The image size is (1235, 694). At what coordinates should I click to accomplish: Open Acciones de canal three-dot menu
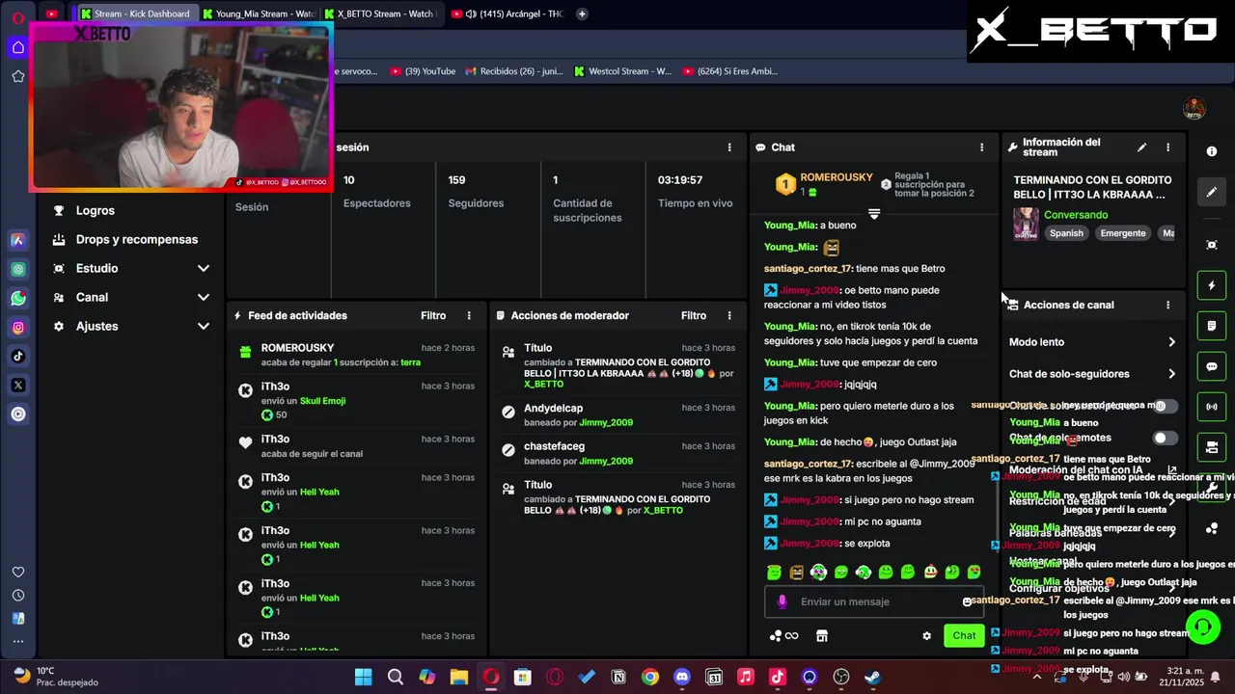point(1167,305)
